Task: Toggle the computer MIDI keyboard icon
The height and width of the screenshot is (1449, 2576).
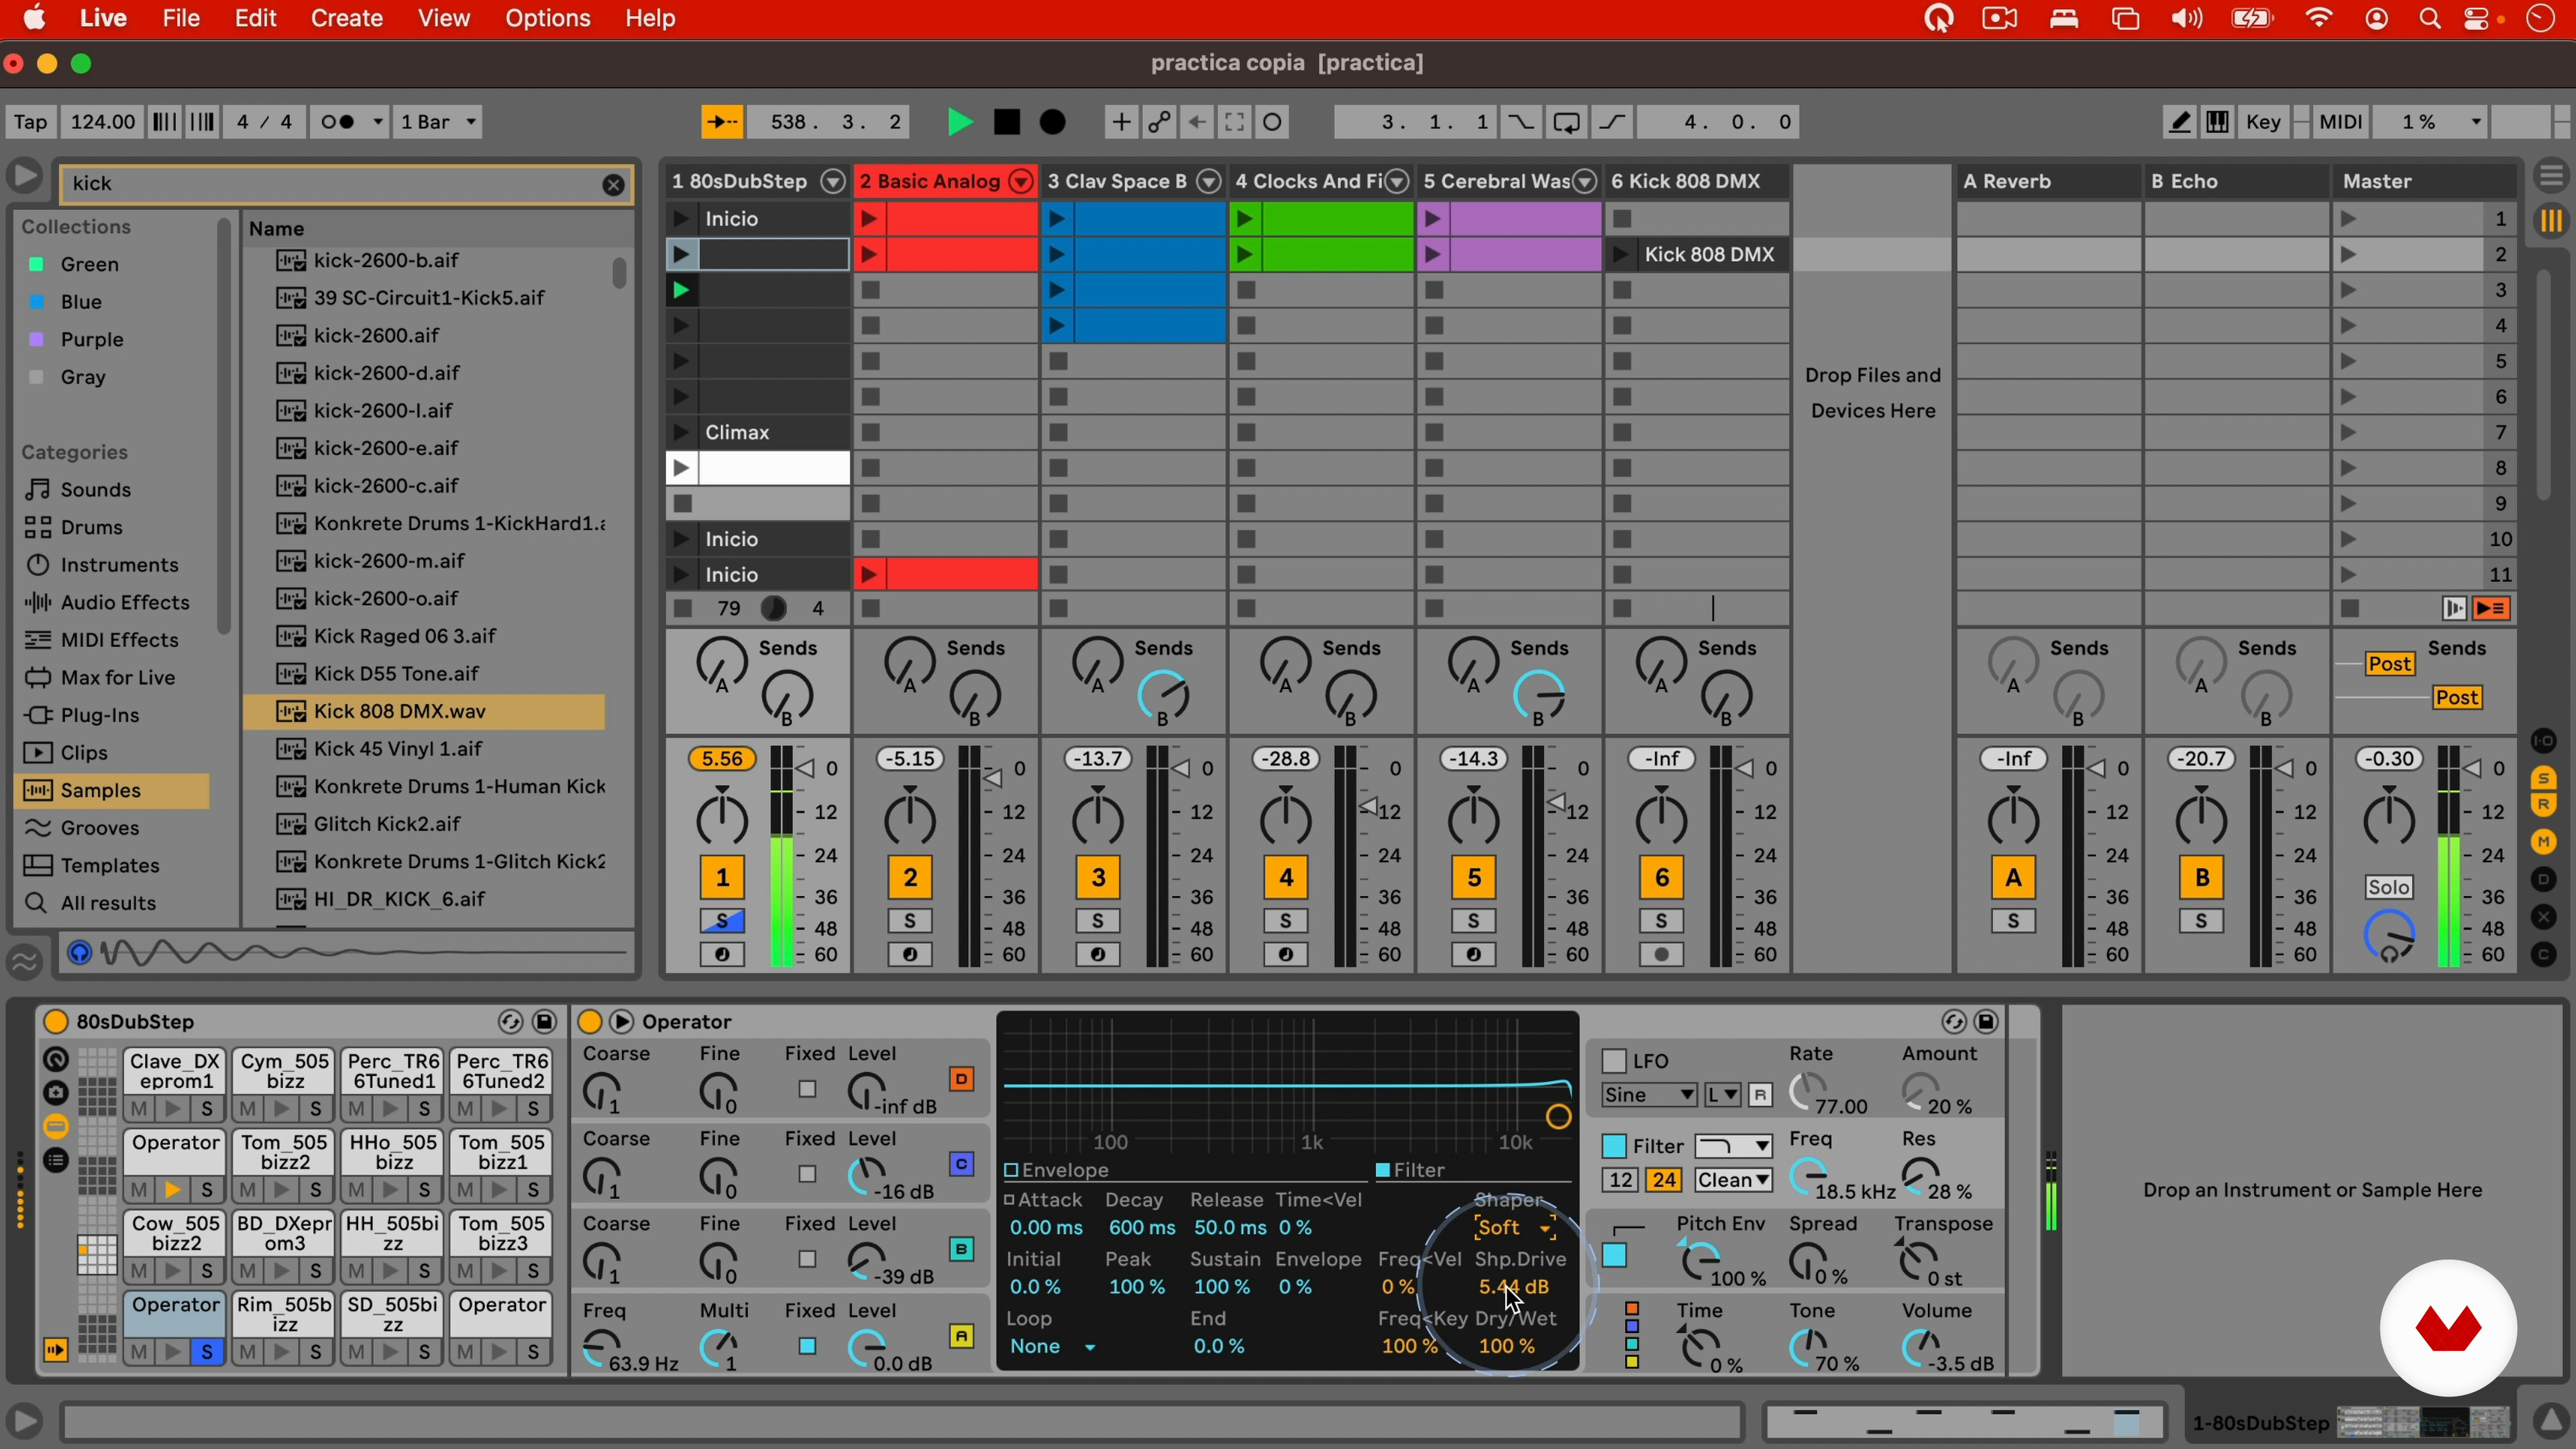Action: click(x=2218, y=122)
